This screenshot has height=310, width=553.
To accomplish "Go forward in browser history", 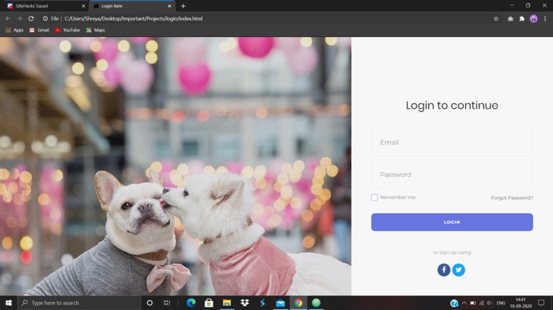I will pyautogui.click(x=19, y=18).
